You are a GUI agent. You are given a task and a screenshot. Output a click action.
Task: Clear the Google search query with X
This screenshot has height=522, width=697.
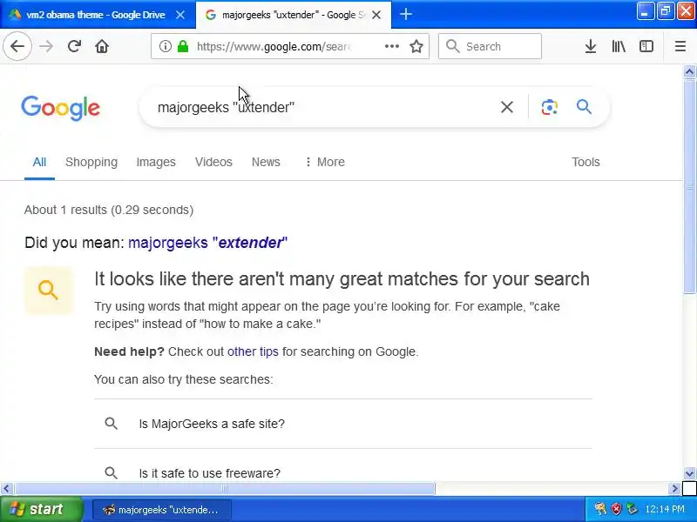[507, 107]
